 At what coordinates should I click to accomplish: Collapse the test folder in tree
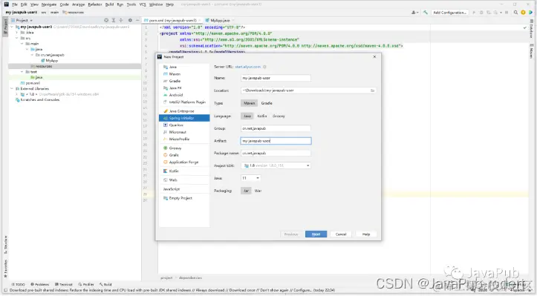[22, 72]
